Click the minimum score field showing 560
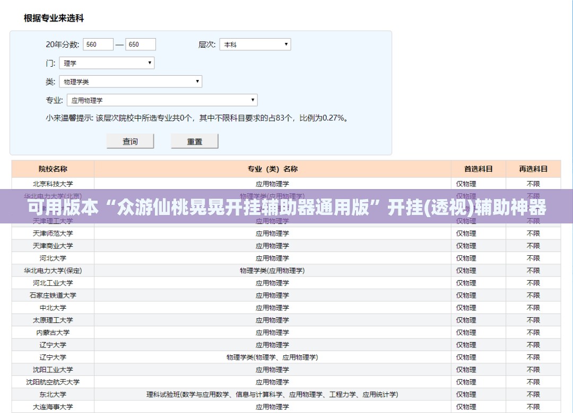Viewport: 573px width, 413px height. point(98,44)
